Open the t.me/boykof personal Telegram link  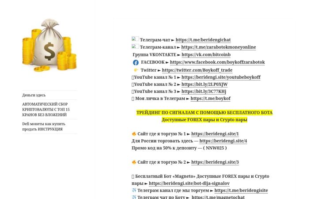coord(211,99)
